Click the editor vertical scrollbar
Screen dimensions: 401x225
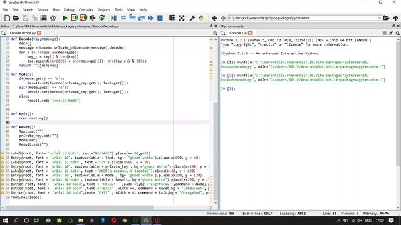(216, 151)
